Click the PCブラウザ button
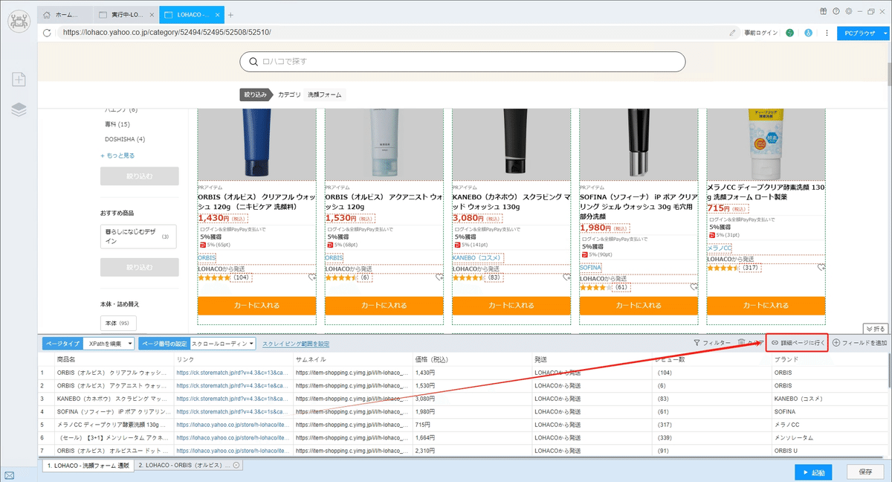Screen dimensions: 892x482 (x=859, y=33)
